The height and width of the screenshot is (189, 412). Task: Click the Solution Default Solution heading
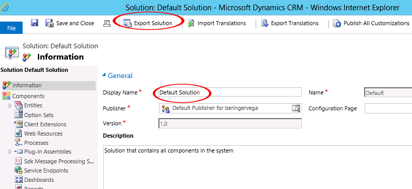pos(34,70)
